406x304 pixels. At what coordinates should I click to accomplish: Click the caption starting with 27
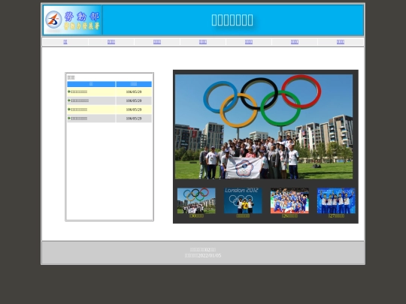click(x=336, y=216)
